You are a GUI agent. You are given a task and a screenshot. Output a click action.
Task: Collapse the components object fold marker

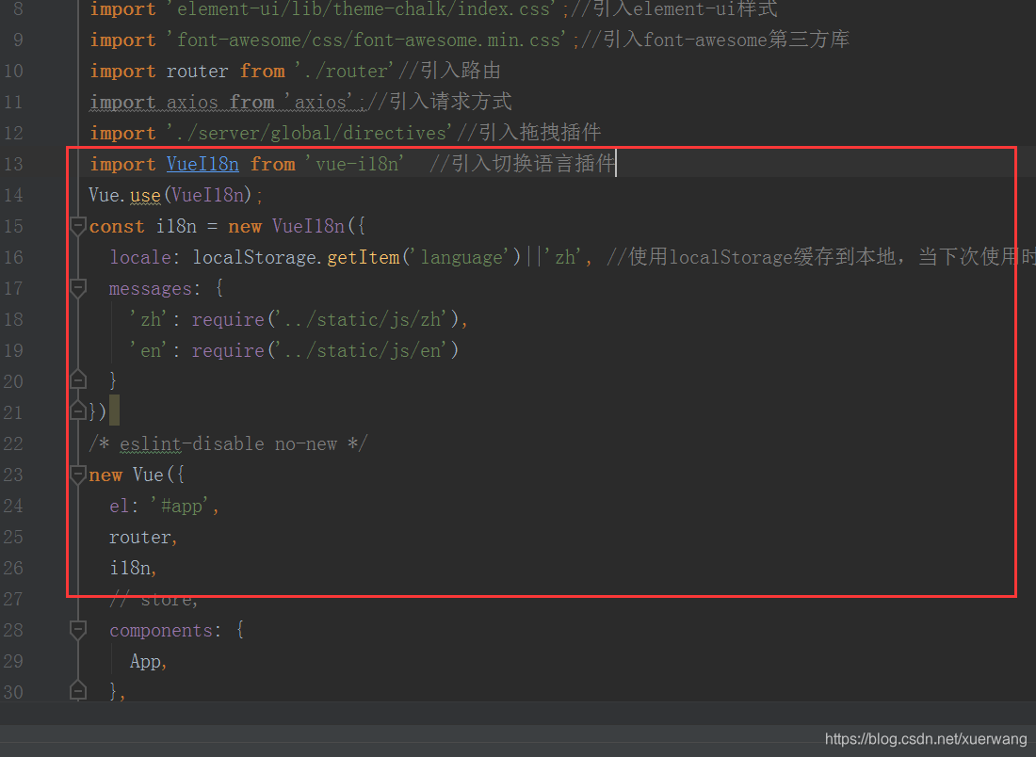click(x=78, y=630)
